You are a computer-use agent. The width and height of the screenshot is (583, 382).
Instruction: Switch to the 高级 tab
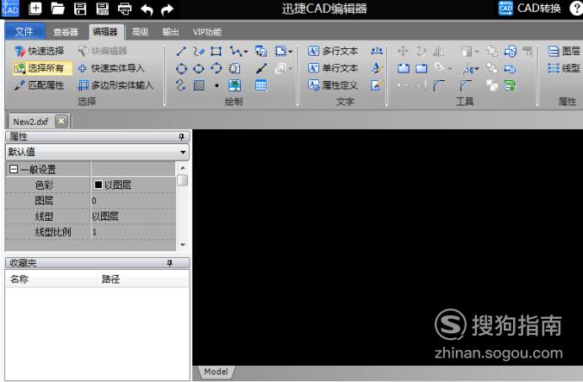pos(140,32)
